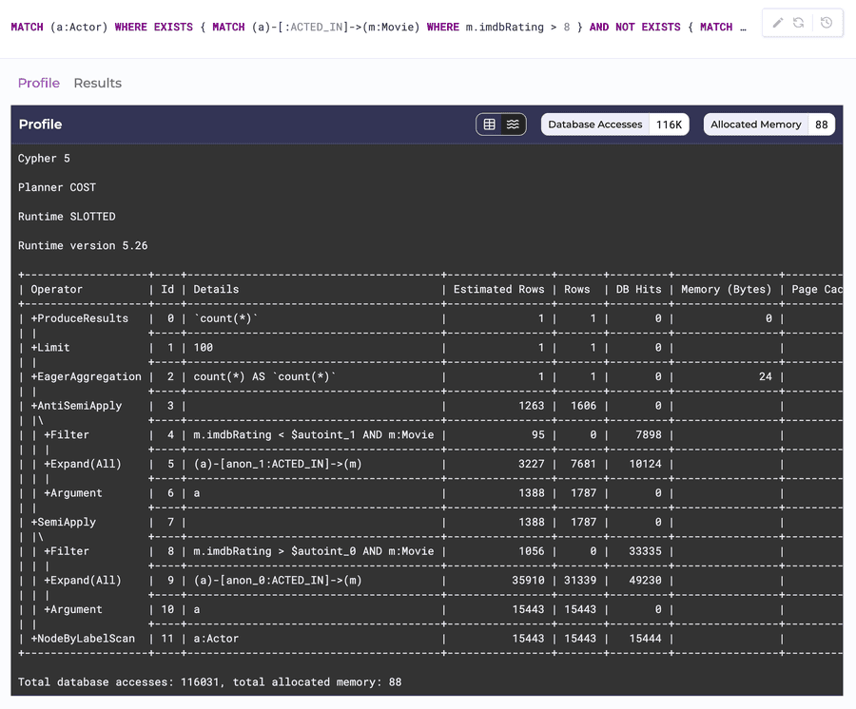The image size is (856, 709).
Task: Click '+Expand(All)' operator with Id 9
Action: pyautogui.click(x=83, y=581)
